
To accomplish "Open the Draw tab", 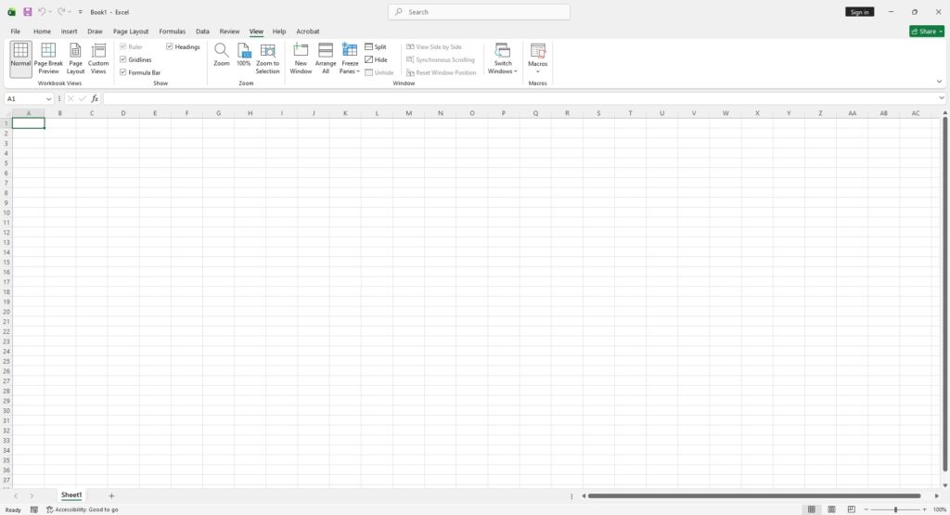I will pyautogui.click(x=95, y=31).
